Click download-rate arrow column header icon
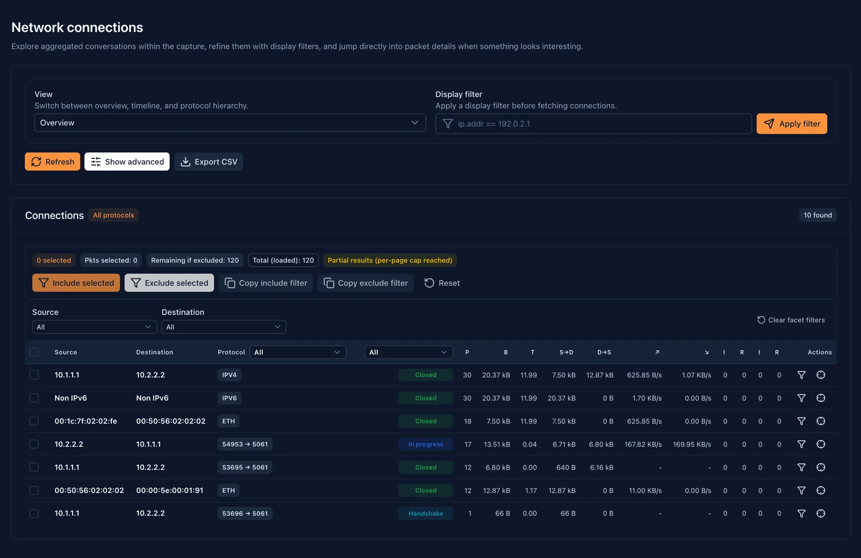This screenshot has height=558, width=861. pos(707,352)
